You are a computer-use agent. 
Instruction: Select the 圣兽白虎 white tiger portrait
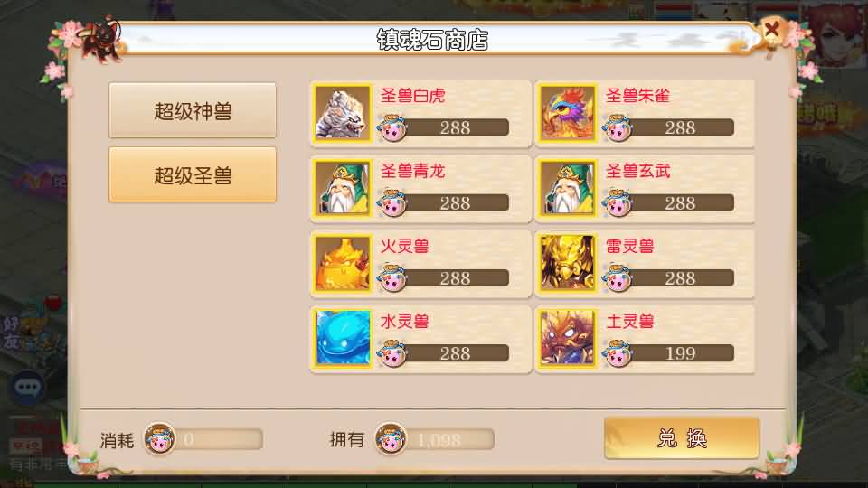pyautogui.click(x=343, y=114)
